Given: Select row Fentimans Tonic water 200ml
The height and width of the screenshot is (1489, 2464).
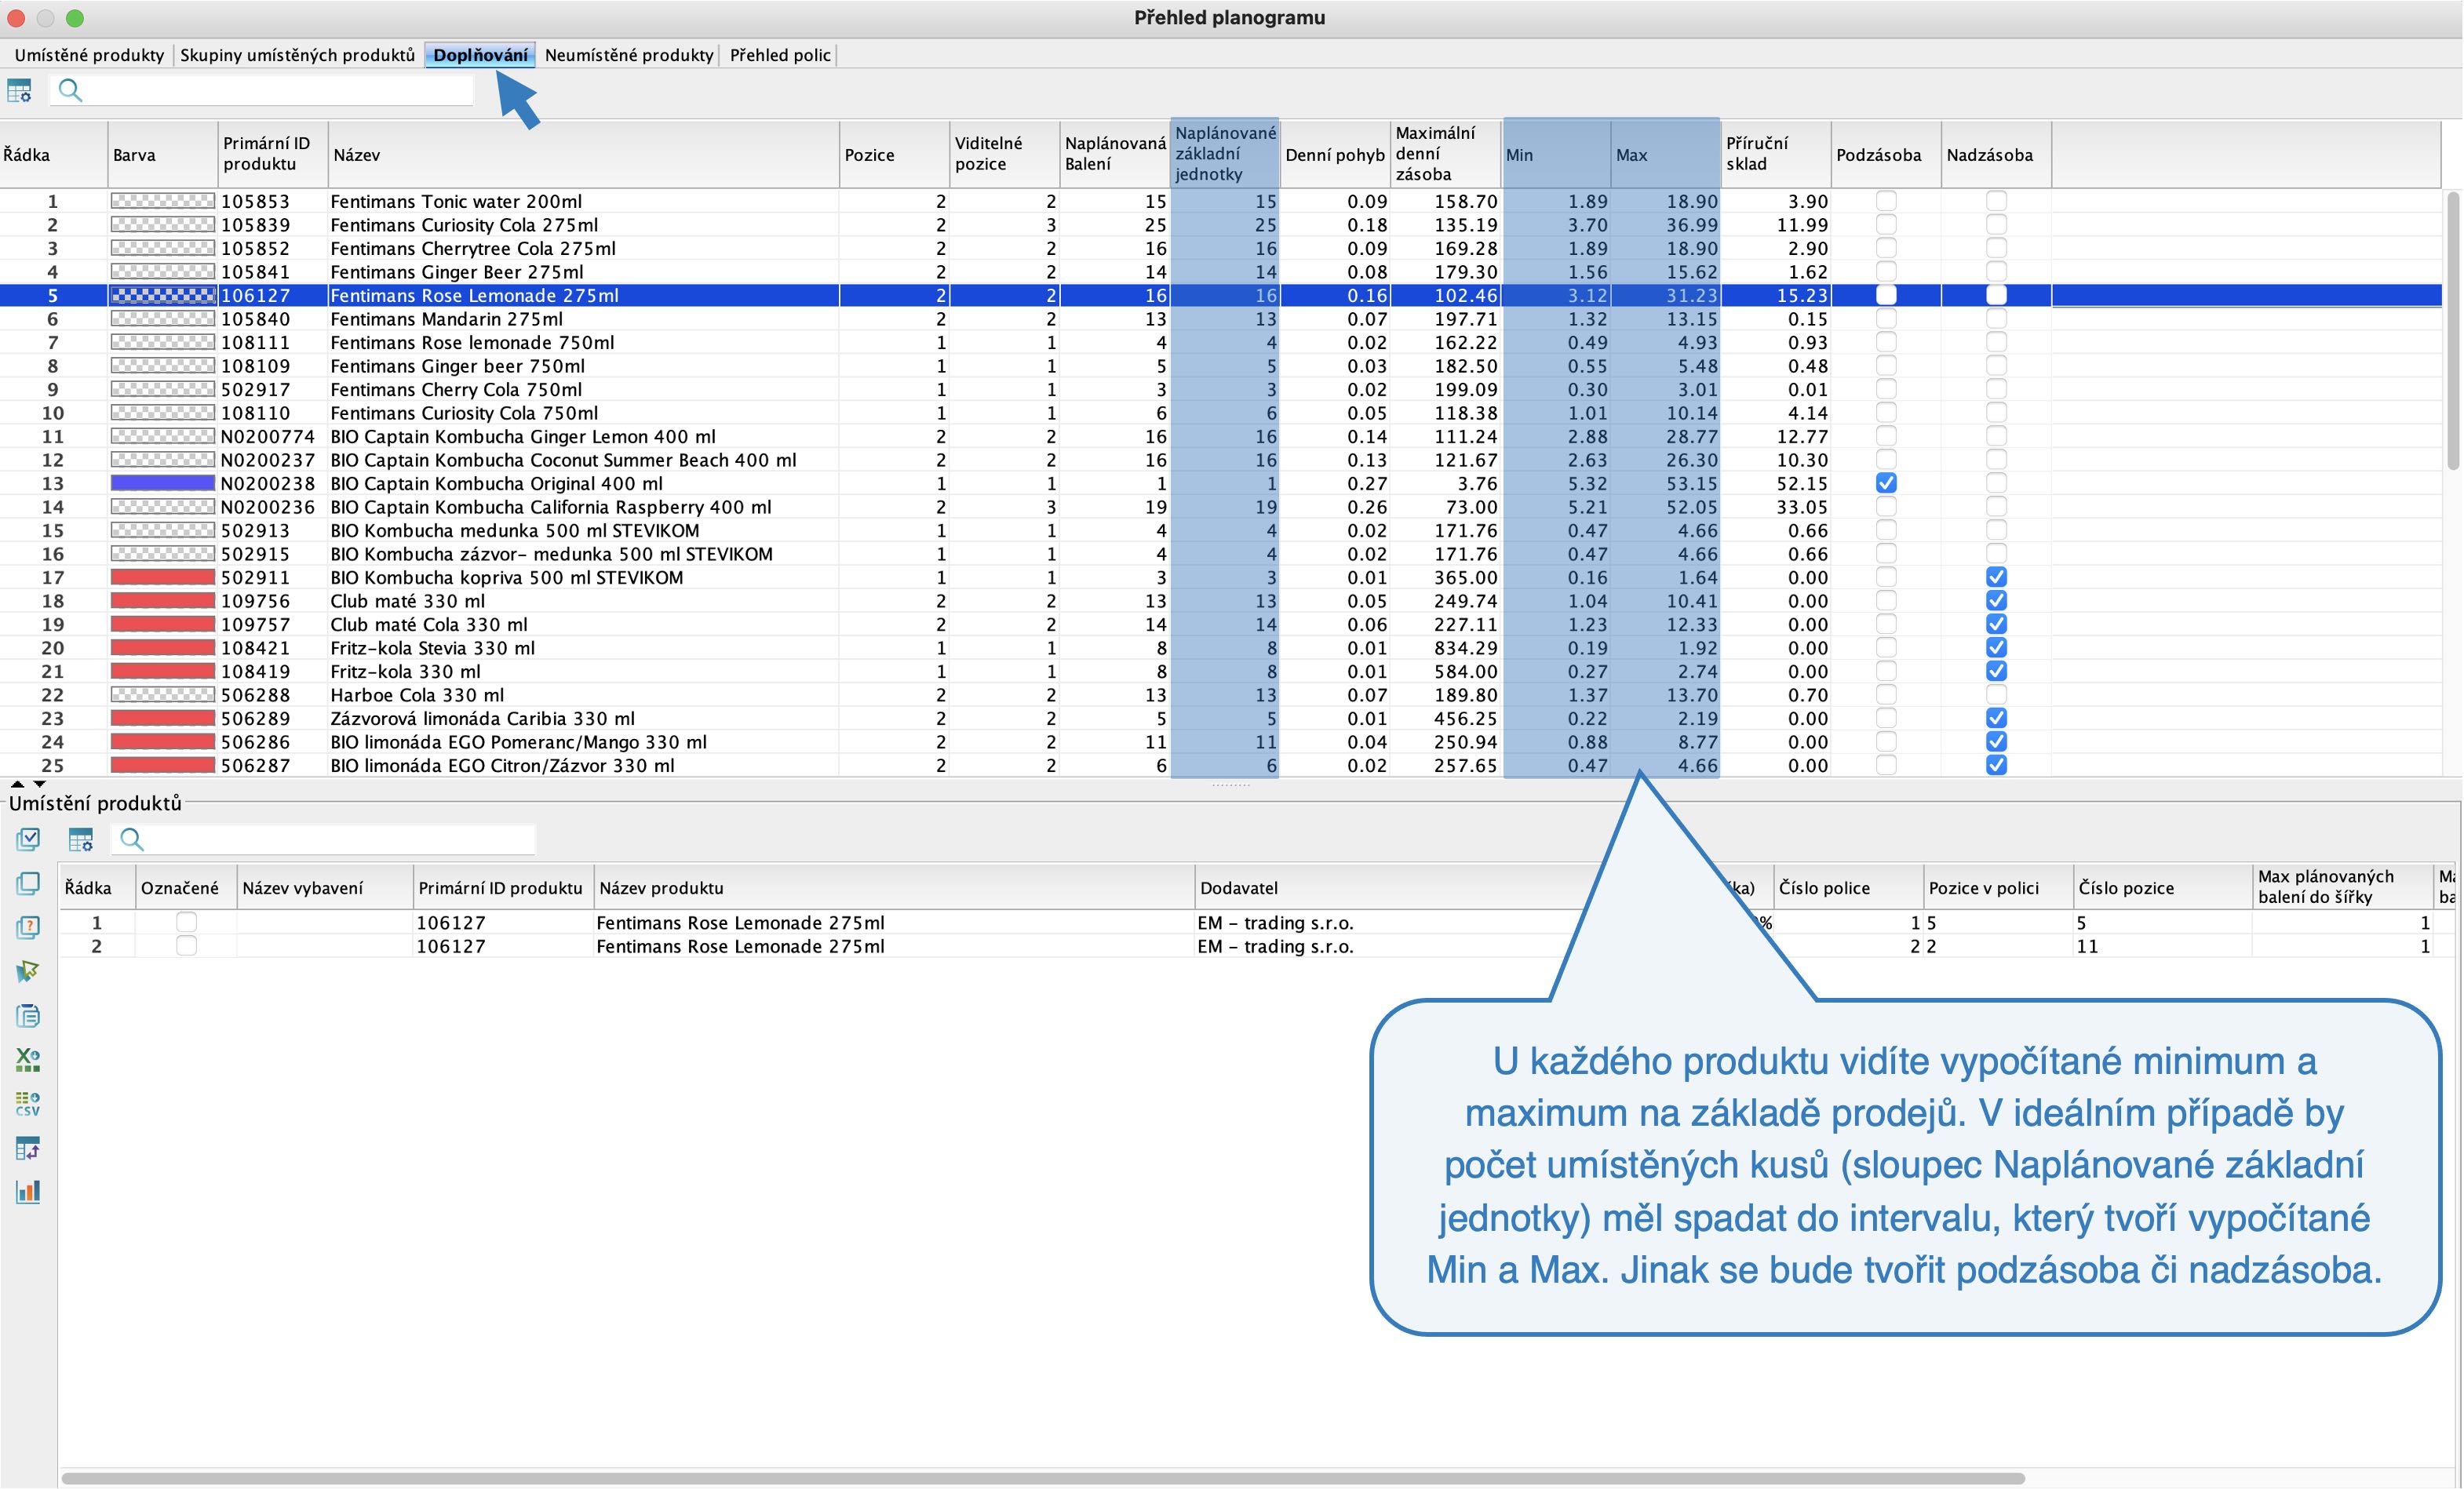Looking at the screenshot, I should (1220, 201).
